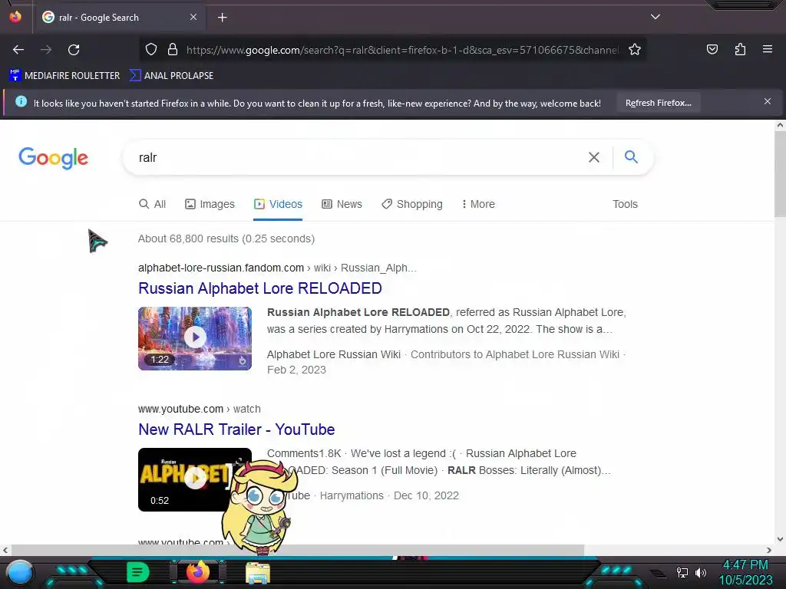Open File Explorer from taskbar
Image resolution: width=786 pixels, height=589 pixels.
[x=258, y=574]
